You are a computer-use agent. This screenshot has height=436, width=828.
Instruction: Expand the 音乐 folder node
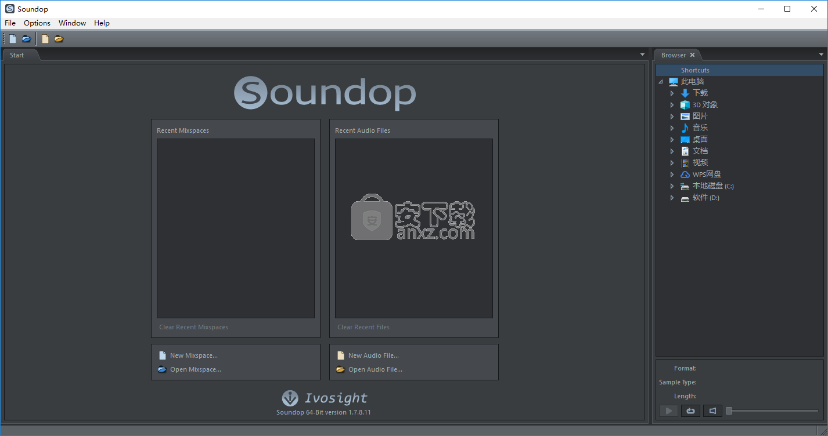[672, 128]
